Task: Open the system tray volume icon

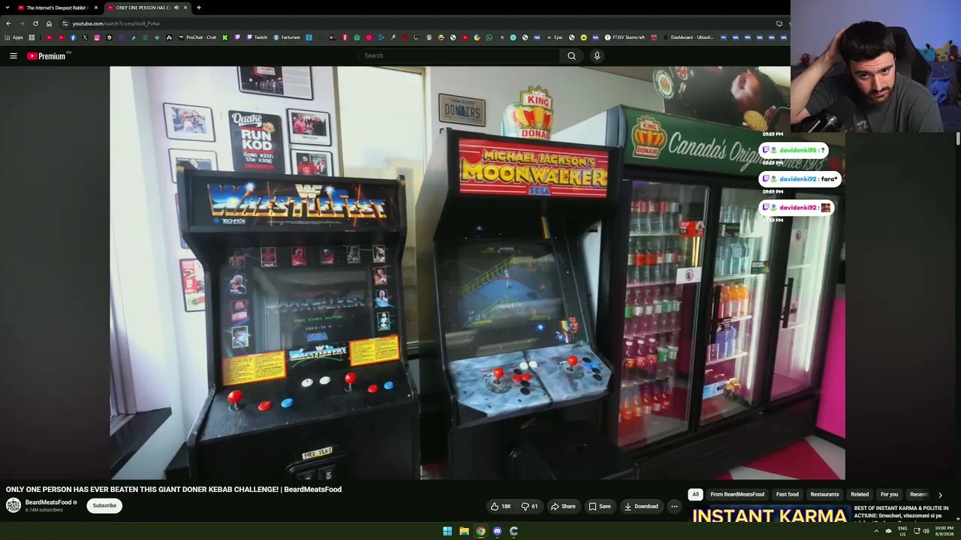Action: (926, 531)
